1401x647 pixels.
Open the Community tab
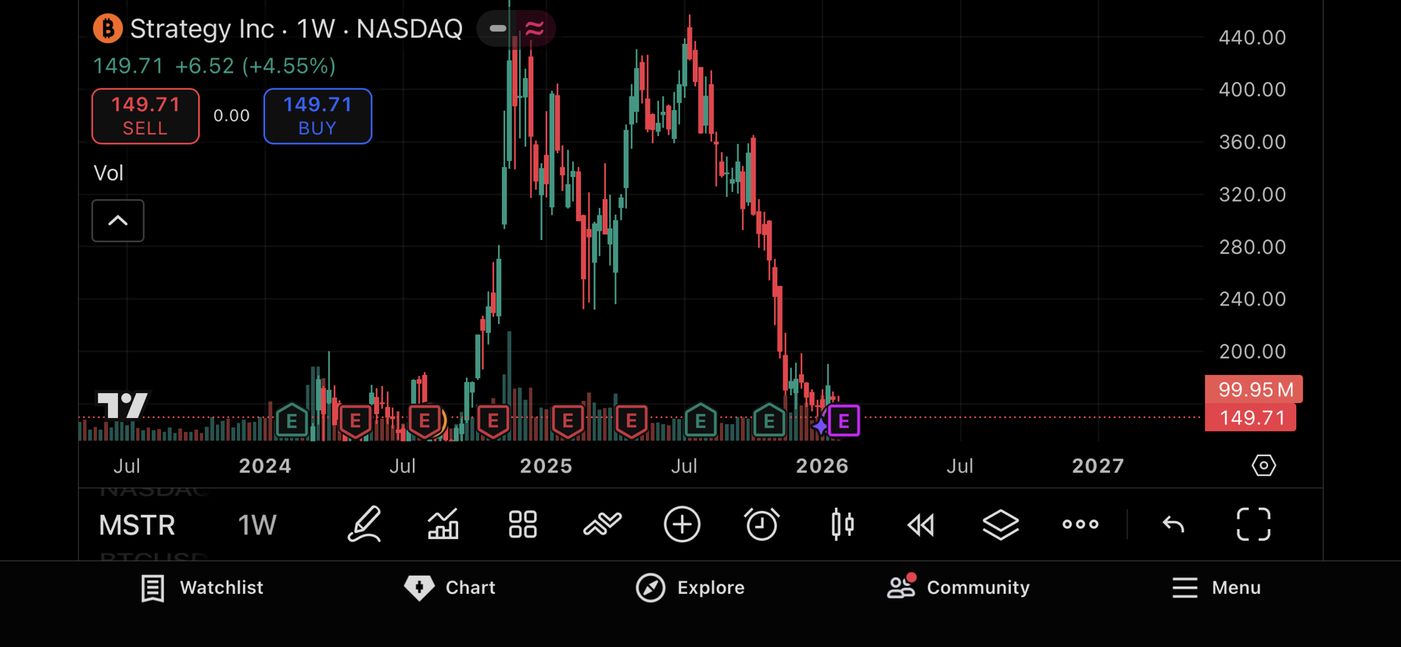tap(958, 588)
